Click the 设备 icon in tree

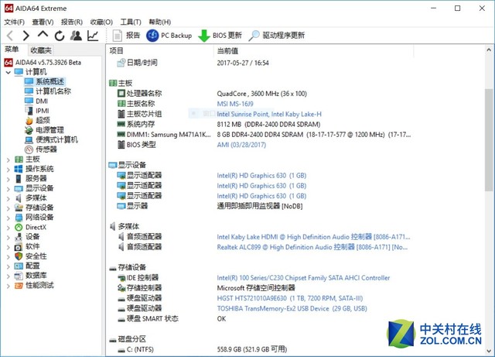coord(19,237)
